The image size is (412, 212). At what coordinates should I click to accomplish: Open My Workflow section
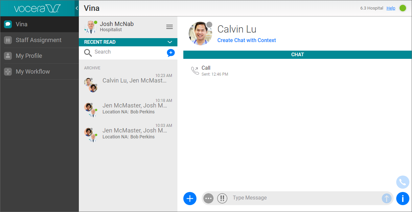point(33,72)
